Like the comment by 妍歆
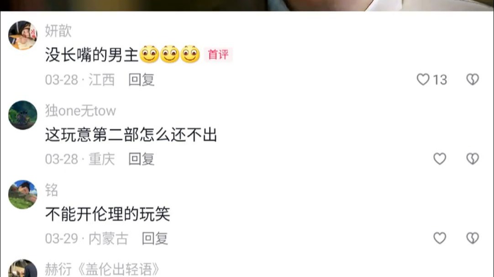The image size is (494, 277). point(423,80)
